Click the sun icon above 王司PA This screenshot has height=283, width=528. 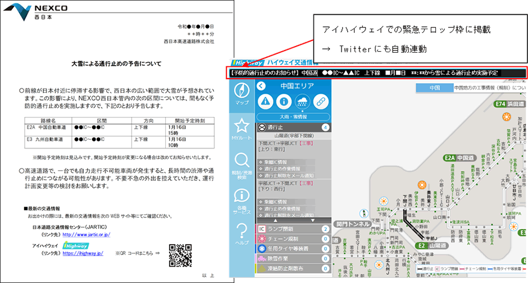click(383, 201)
